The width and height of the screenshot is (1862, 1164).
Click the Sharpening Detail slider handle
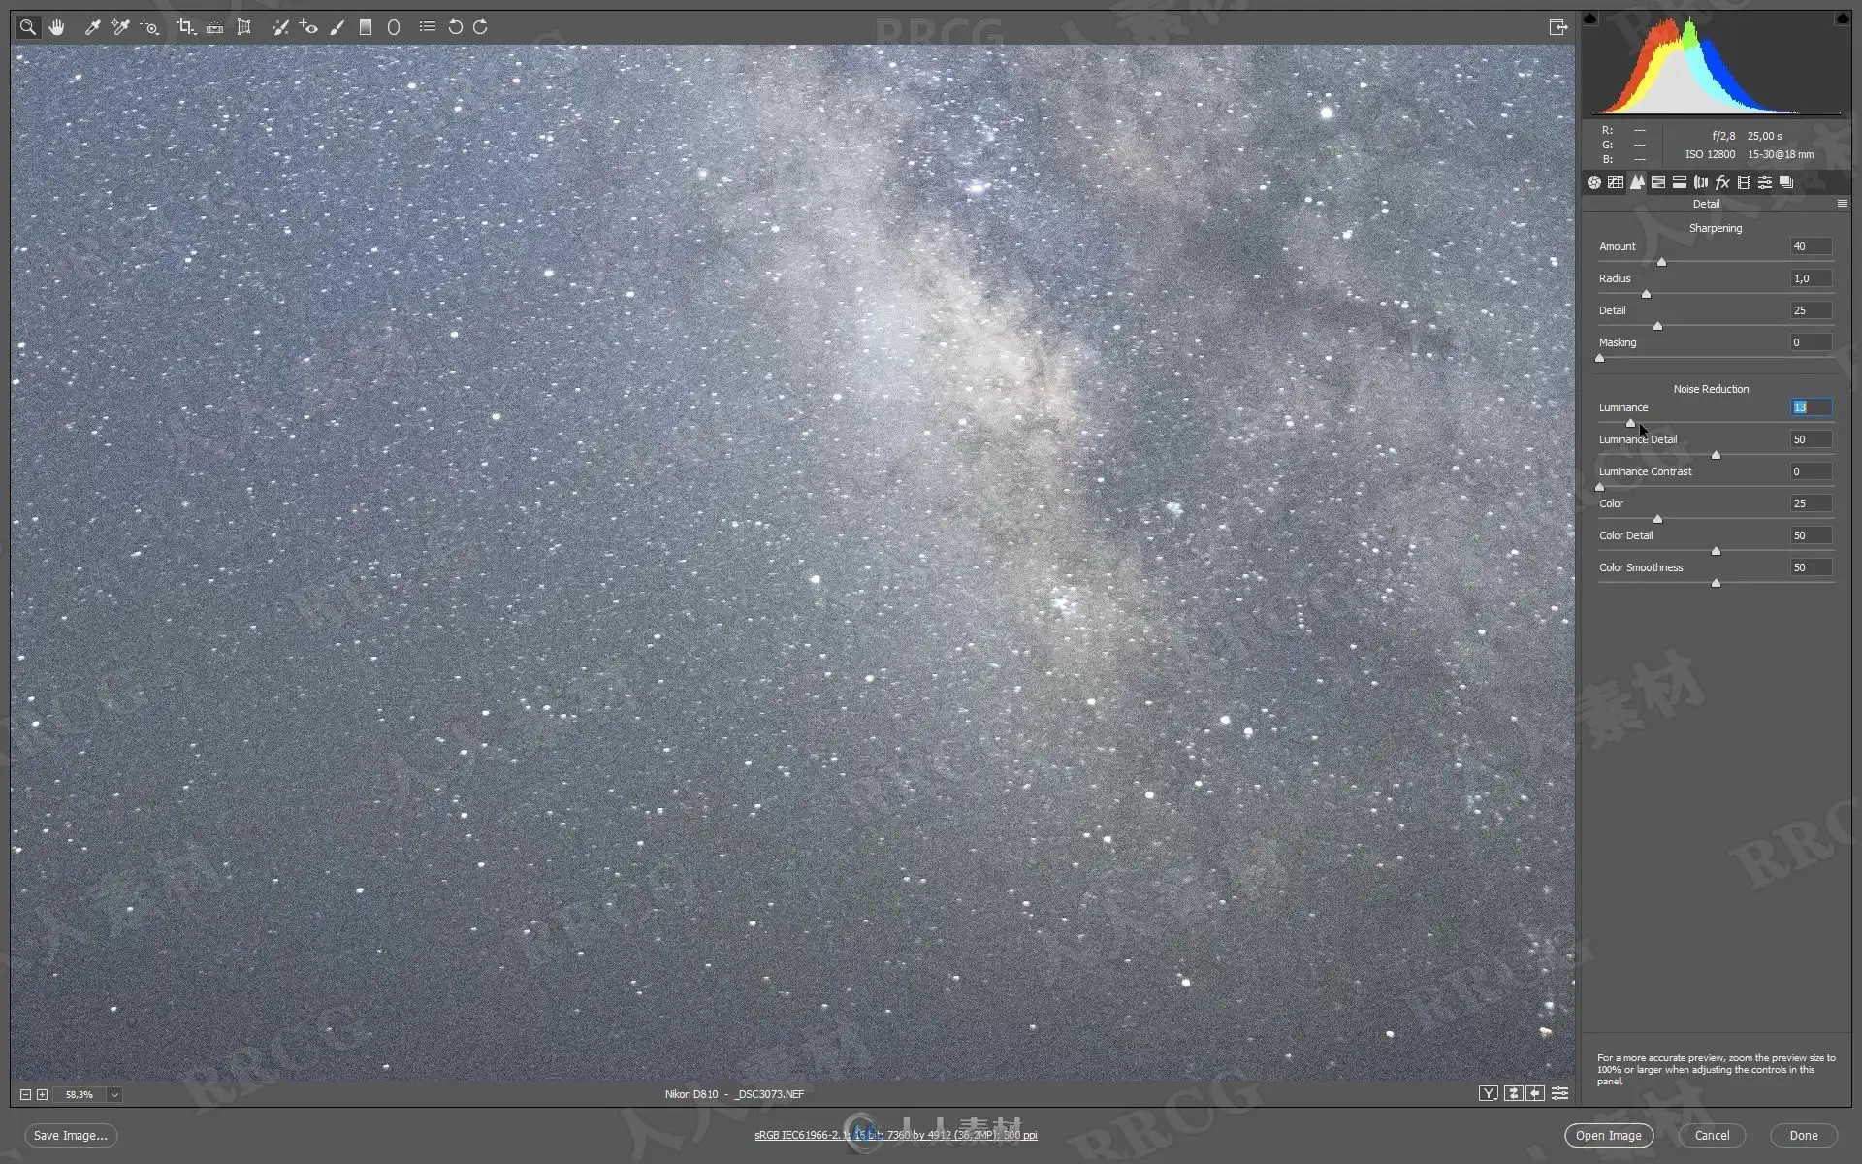tap(1657, 326)
